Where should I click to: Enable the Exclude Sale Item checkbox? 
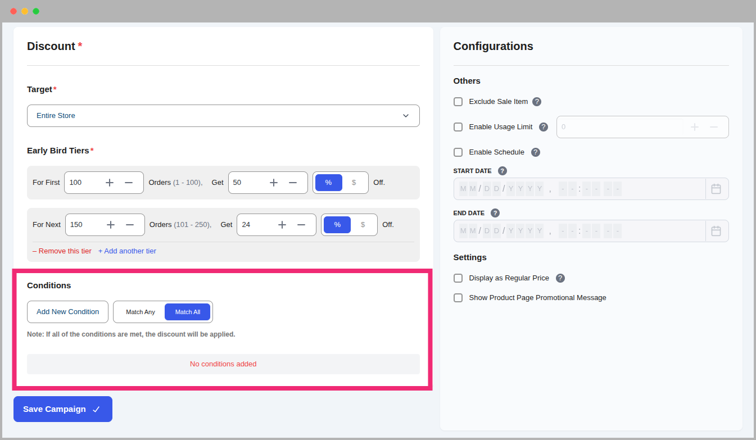point(458,102)
